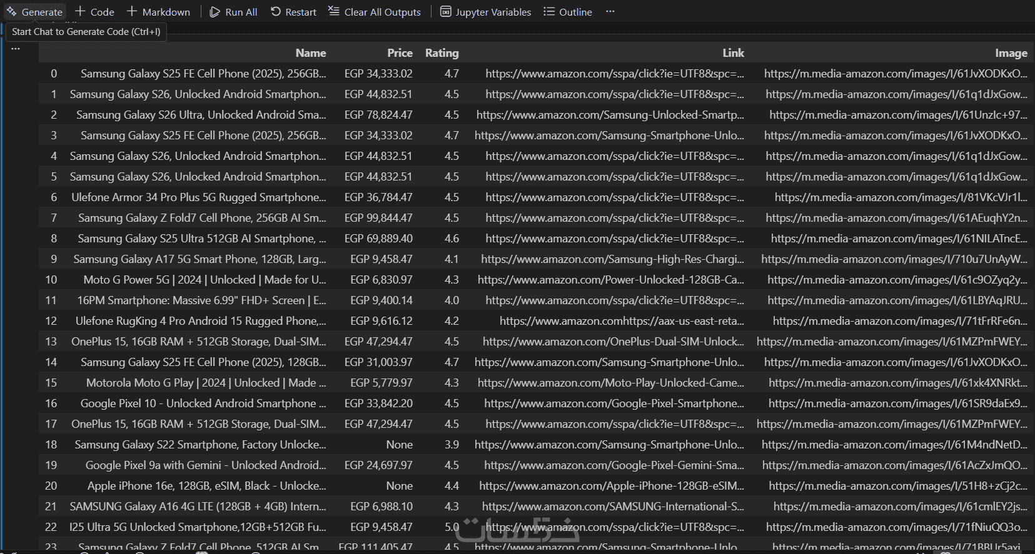The width and height of the screenshot is (1035, 554).
Task: Add a new Code cell
Action: tap(94, 12)
